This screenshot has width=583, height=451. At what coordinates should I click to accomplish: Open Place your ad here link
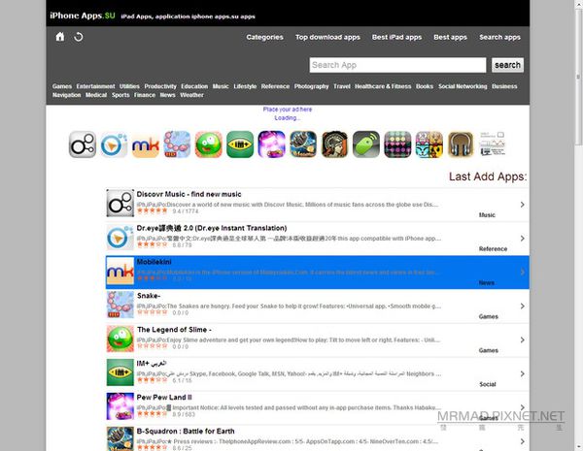(288, 110)
